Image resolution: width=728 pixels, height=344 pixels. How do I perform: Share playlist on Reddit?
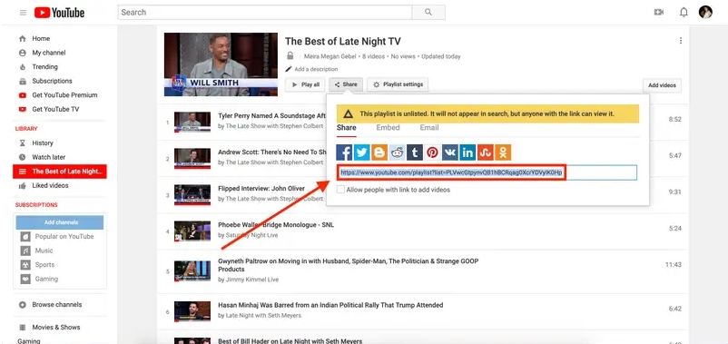pyautogui.click(x=397, y=152)
